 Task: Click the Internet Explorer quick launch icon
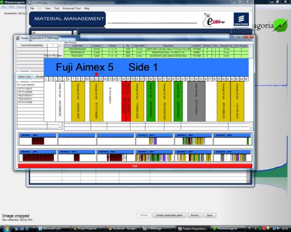(27, 228)
